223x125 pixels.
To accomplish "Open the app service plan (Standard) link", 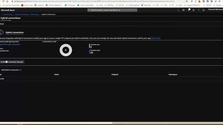I will [10, 44].
